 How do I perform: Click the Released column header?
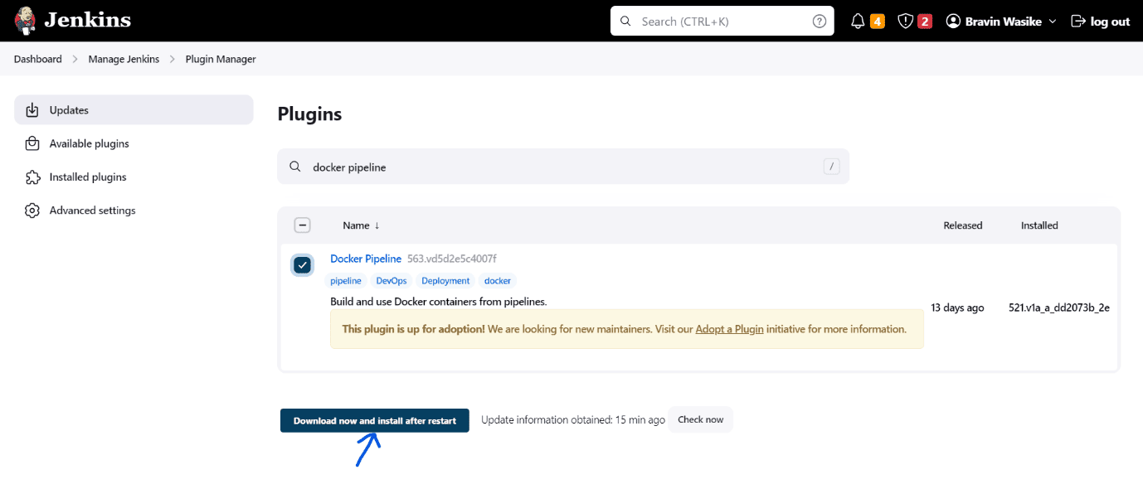[963, 225]
